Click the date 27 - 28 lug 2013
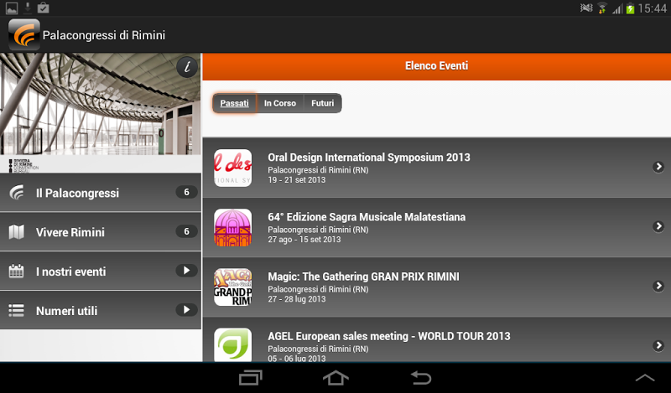671x393 pixels. coord(297,299)
